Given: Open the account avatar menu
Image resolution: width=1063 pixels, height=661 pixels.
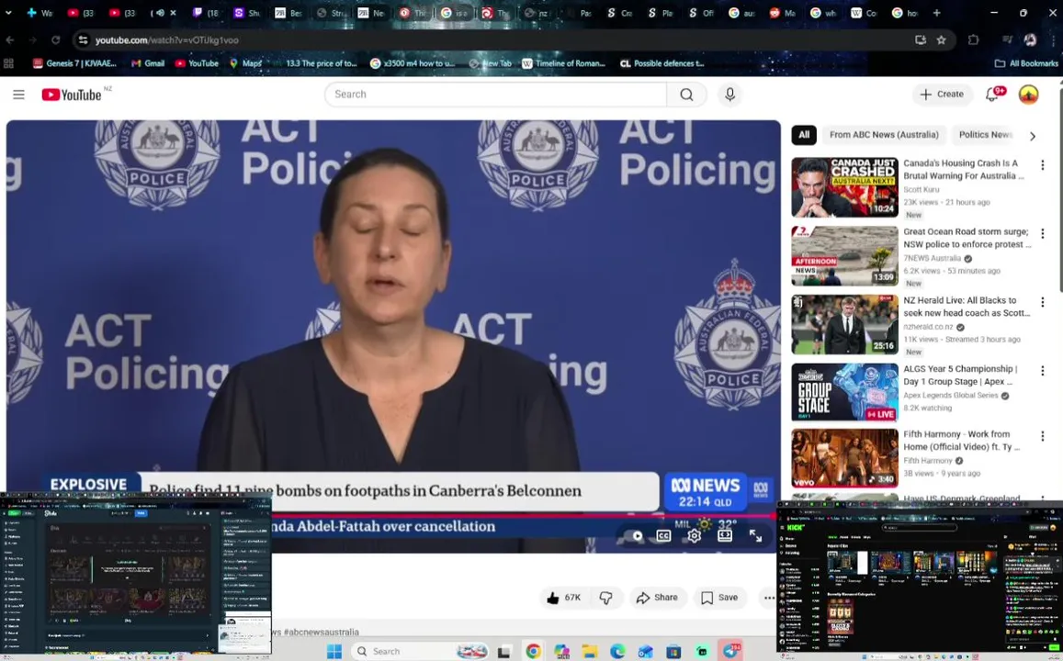Looking at the screenshot, I should click(1028, 95).
